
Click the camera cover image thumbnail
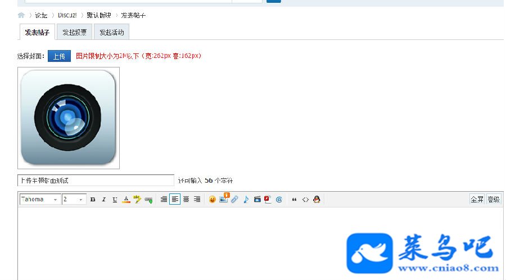point(69,118)
